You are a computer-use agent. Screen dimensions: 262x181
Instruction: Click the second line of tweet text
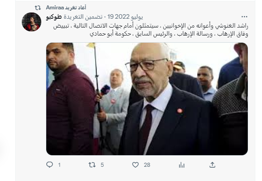pyautogui.click(x=169, y=34)
